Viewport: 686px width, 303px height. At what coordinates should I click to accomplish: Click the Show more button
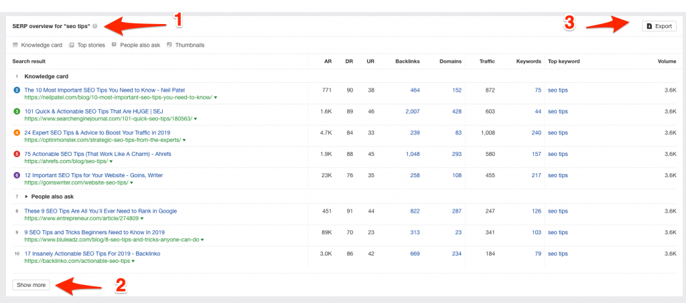pyautogui.click(x=31, y=285)
